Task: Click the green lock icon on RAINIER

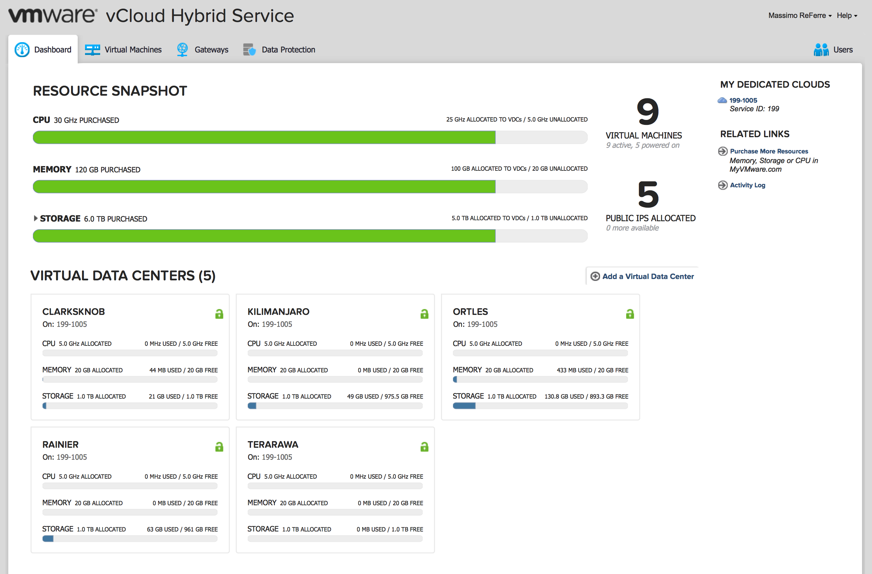Action: [x=219, y=446]
